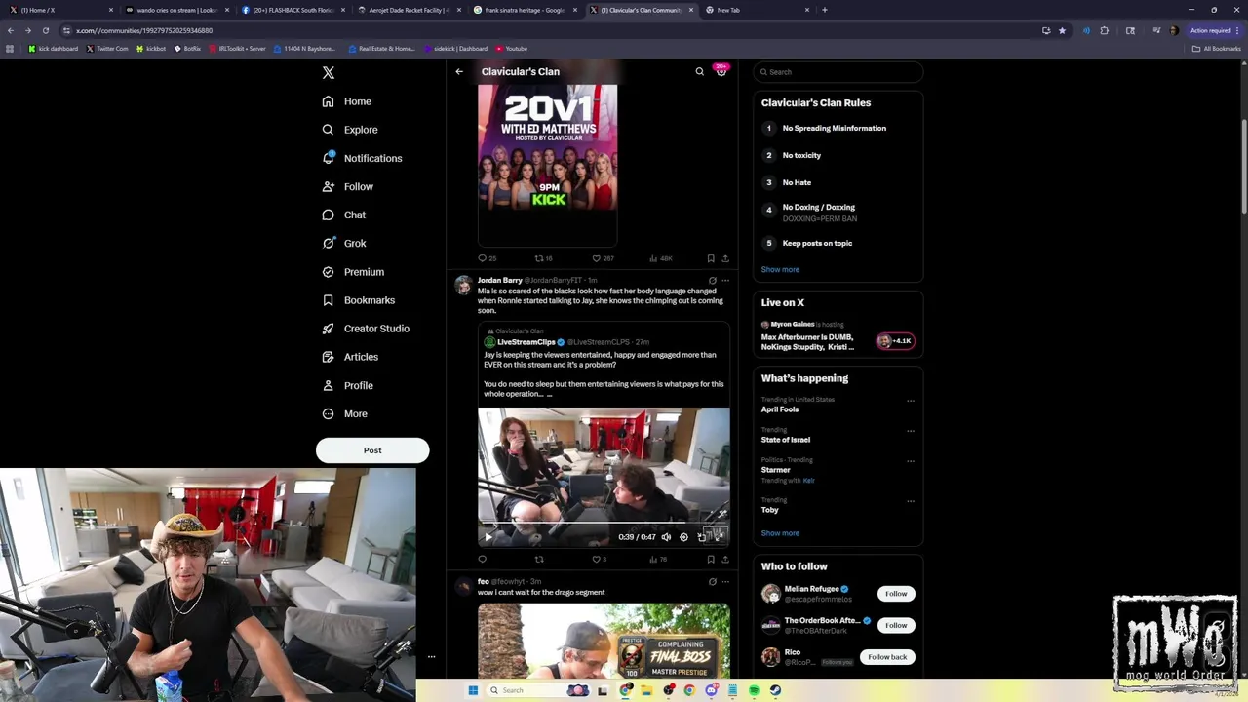Share Jordan Barry's post
This screenshot has height=702, width=1248.
point(725,560)
